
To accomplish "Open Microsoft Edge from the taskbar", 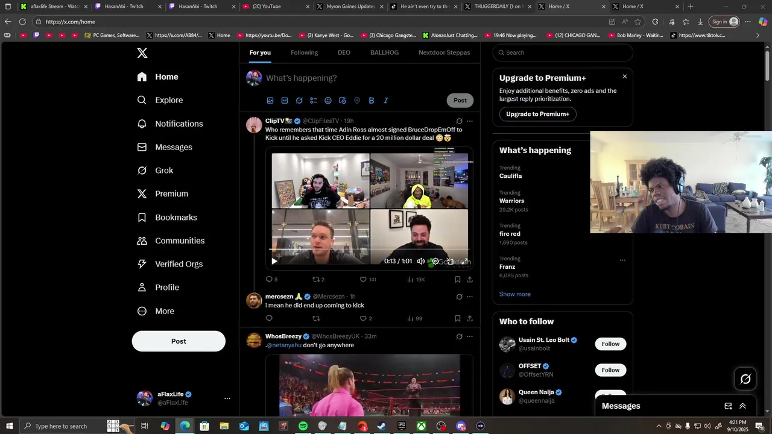I will click(185, 426).
